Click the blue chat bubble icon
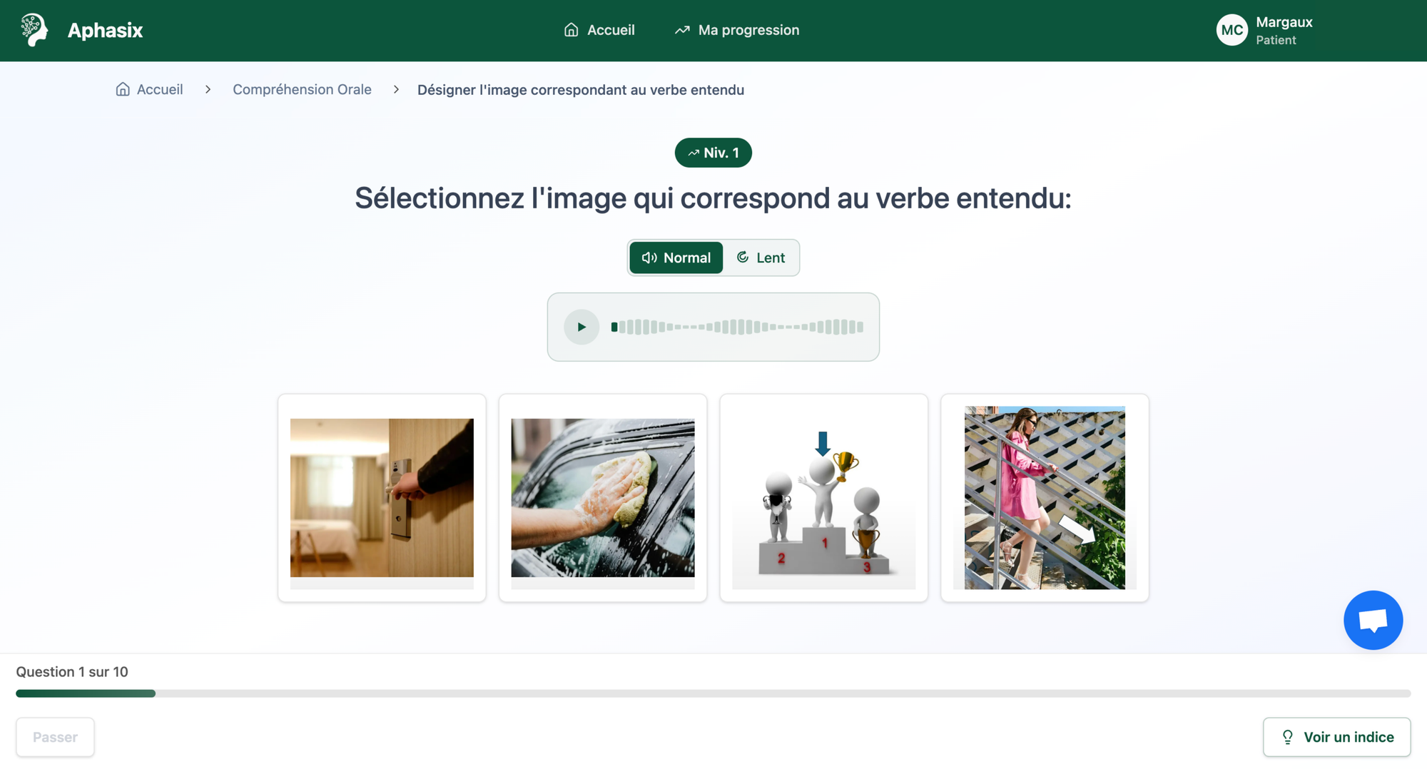 pos(1372,620)
